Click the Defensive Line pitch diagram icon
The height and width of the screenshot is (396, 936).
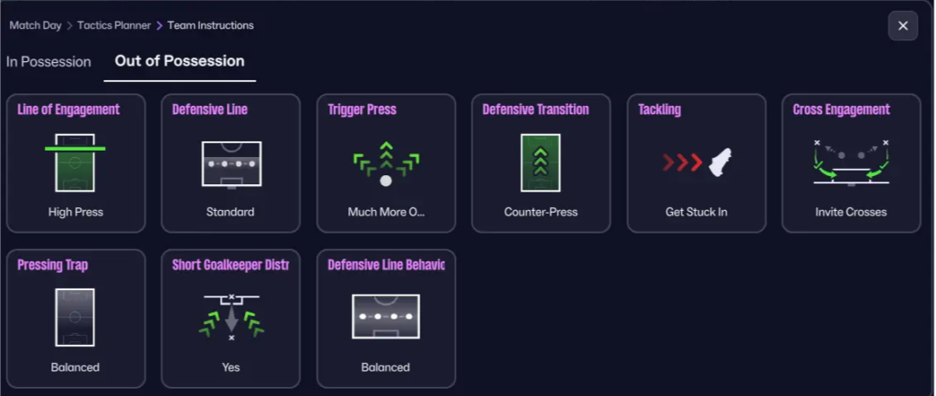click(x=230, y=163)
